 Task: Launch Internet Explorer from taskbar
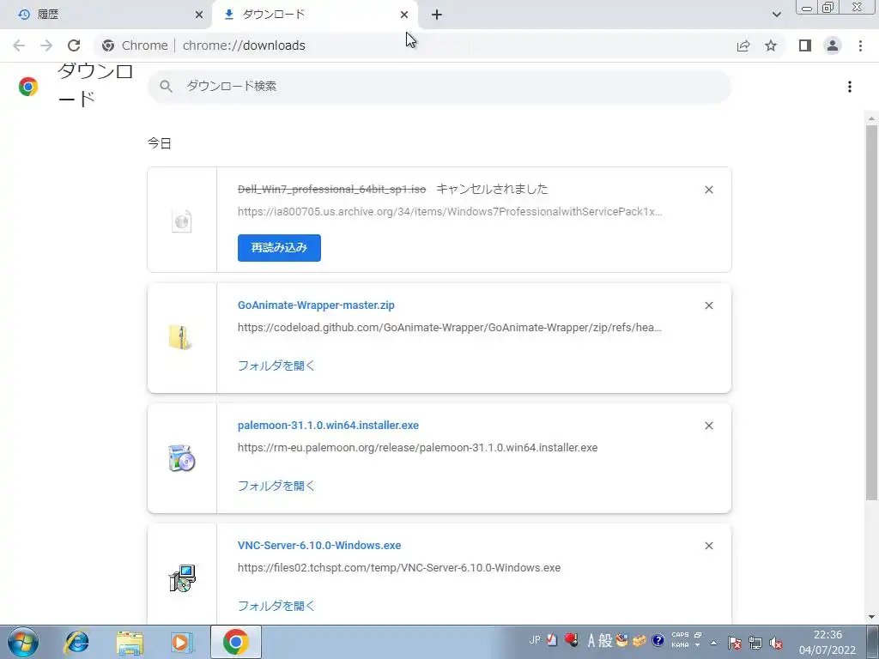click(x=76, y=642)
